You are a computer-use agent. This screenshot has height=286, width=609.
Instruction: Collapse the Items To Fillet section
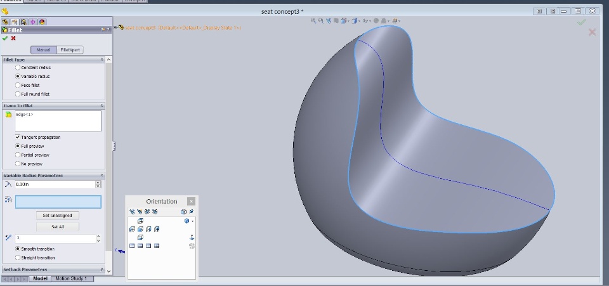(x=101, y=105)
